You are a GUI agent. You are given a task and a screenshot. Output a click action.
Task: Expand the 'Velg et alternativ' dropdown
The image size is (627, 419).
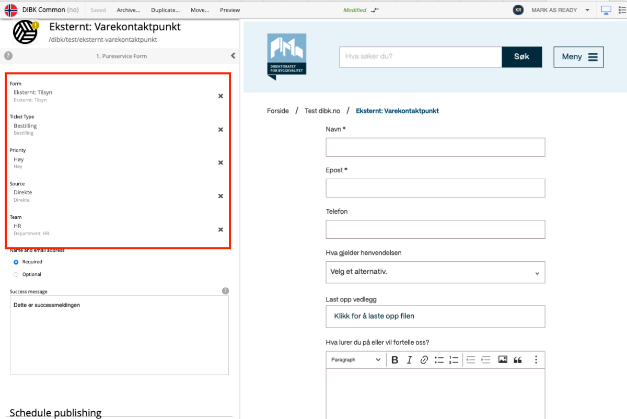[x=435, y=272]
